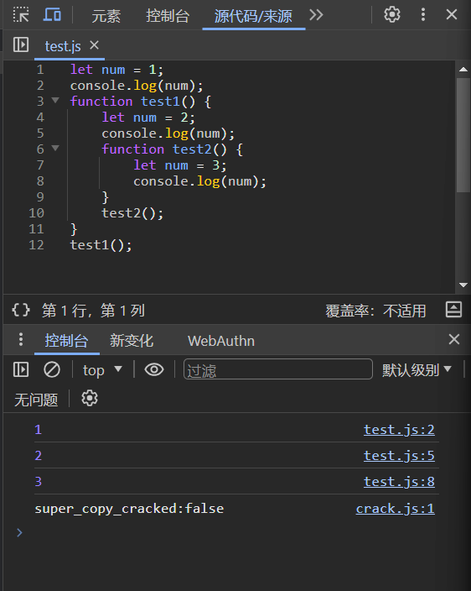This screenshot has height=591, width=471.
Task: Show more DevTools tabs chevron
Action: 316,15
